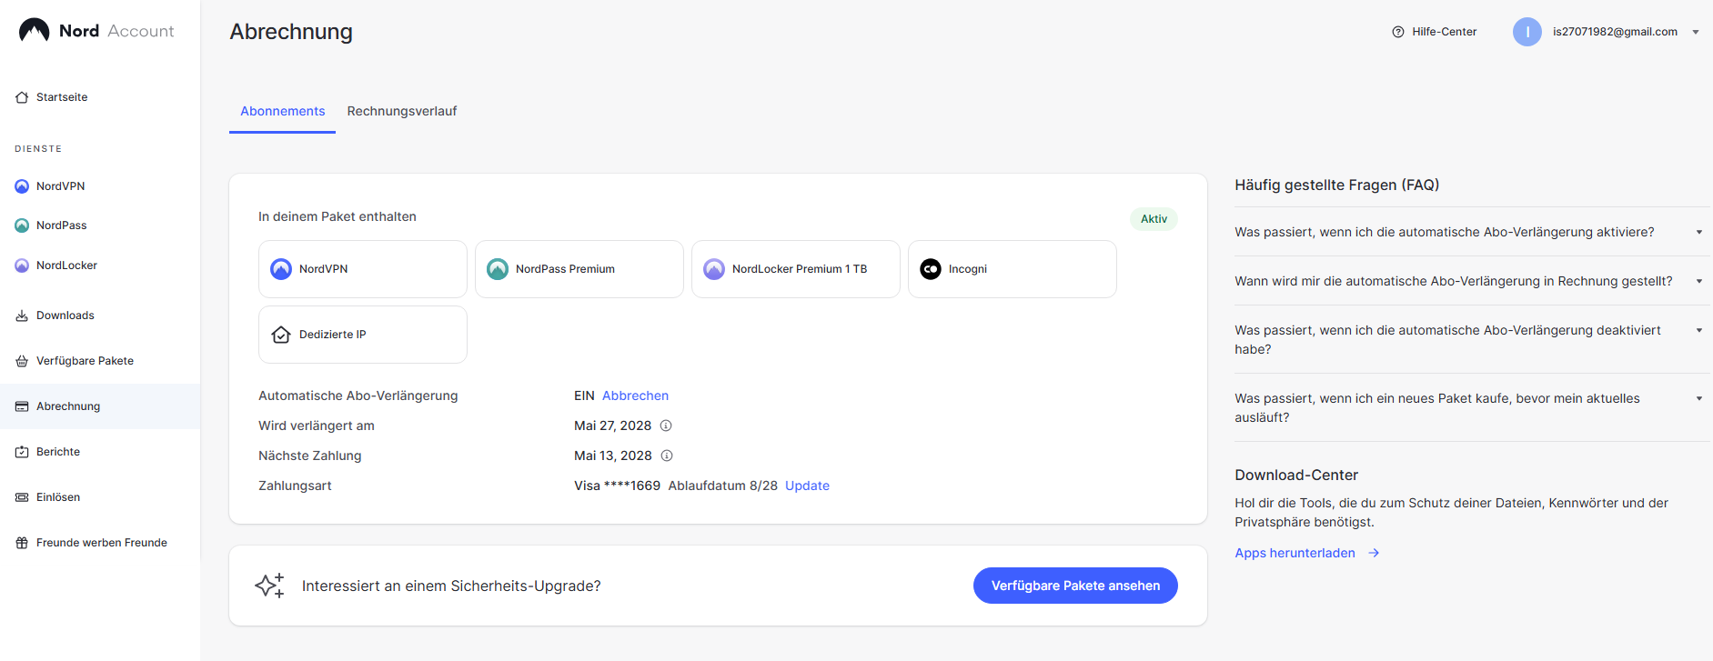Click the Update link for payment method
The width and height of the screenshot is (1713, 661).
[807, 486]
